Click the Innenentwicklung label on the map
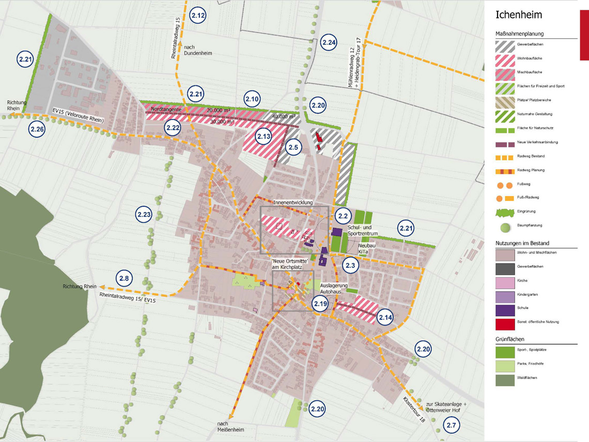Image resolution: width=589 pixels, height=442 pixels. 293,203
